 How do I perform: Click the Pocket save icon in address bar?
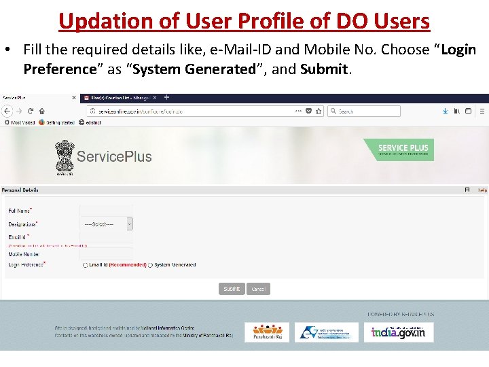pyautogui.click(x=309, y=111)
